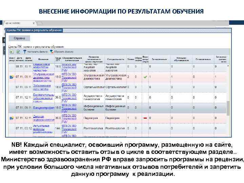
Task: Select the Циклы ПК: заявки и результаты обучения panel tab
Action: [x=34, y=30]
